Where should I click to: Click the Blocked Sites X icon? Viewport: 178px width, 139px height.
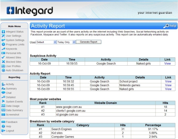coord(3,62)
